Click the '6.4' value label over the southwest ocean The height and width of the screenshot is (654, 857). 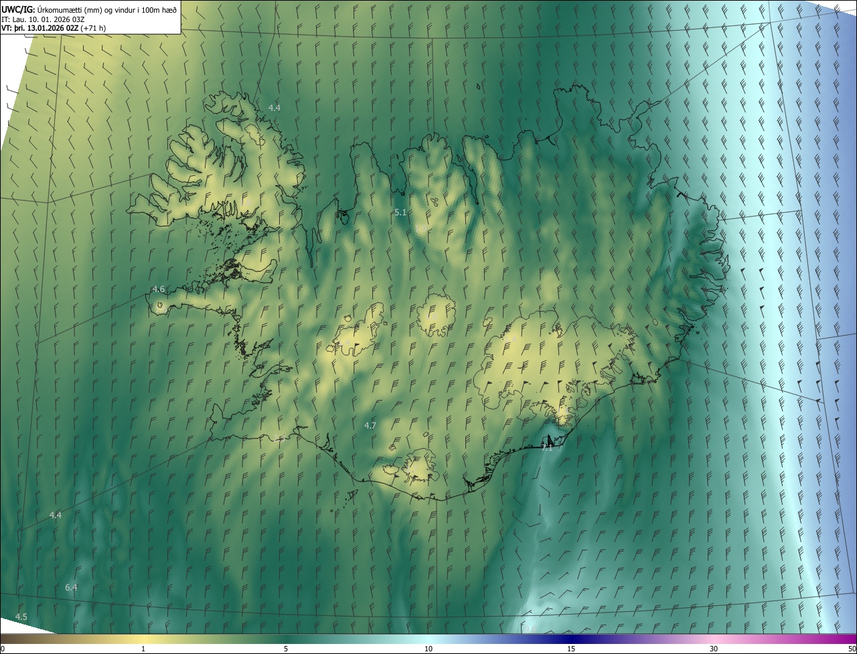[x=71, y=587]
